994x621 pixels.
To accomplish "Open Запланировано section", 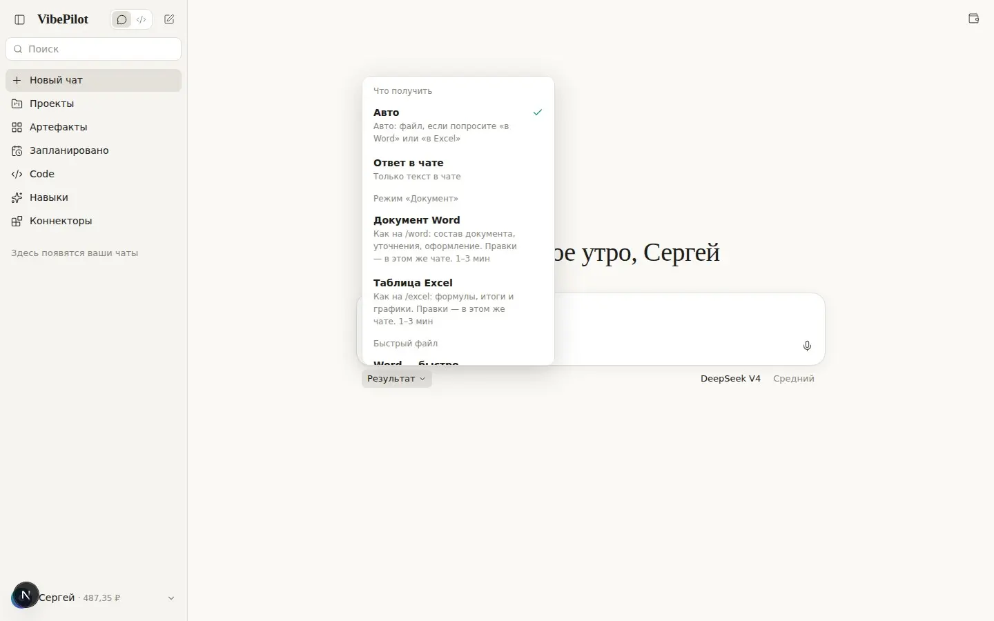I will click(x=93, y=150).
